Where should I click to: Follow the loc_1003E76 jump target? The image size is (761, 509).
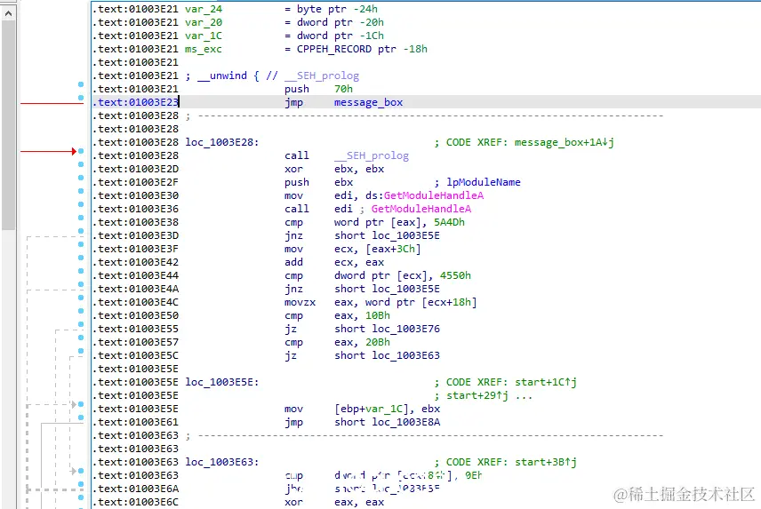(405, 329)
